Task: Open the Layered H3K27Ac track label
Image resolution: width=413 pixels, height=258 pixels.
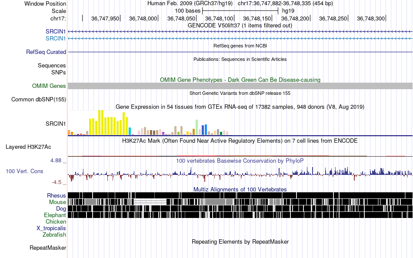Action: [x=28, y=147]
